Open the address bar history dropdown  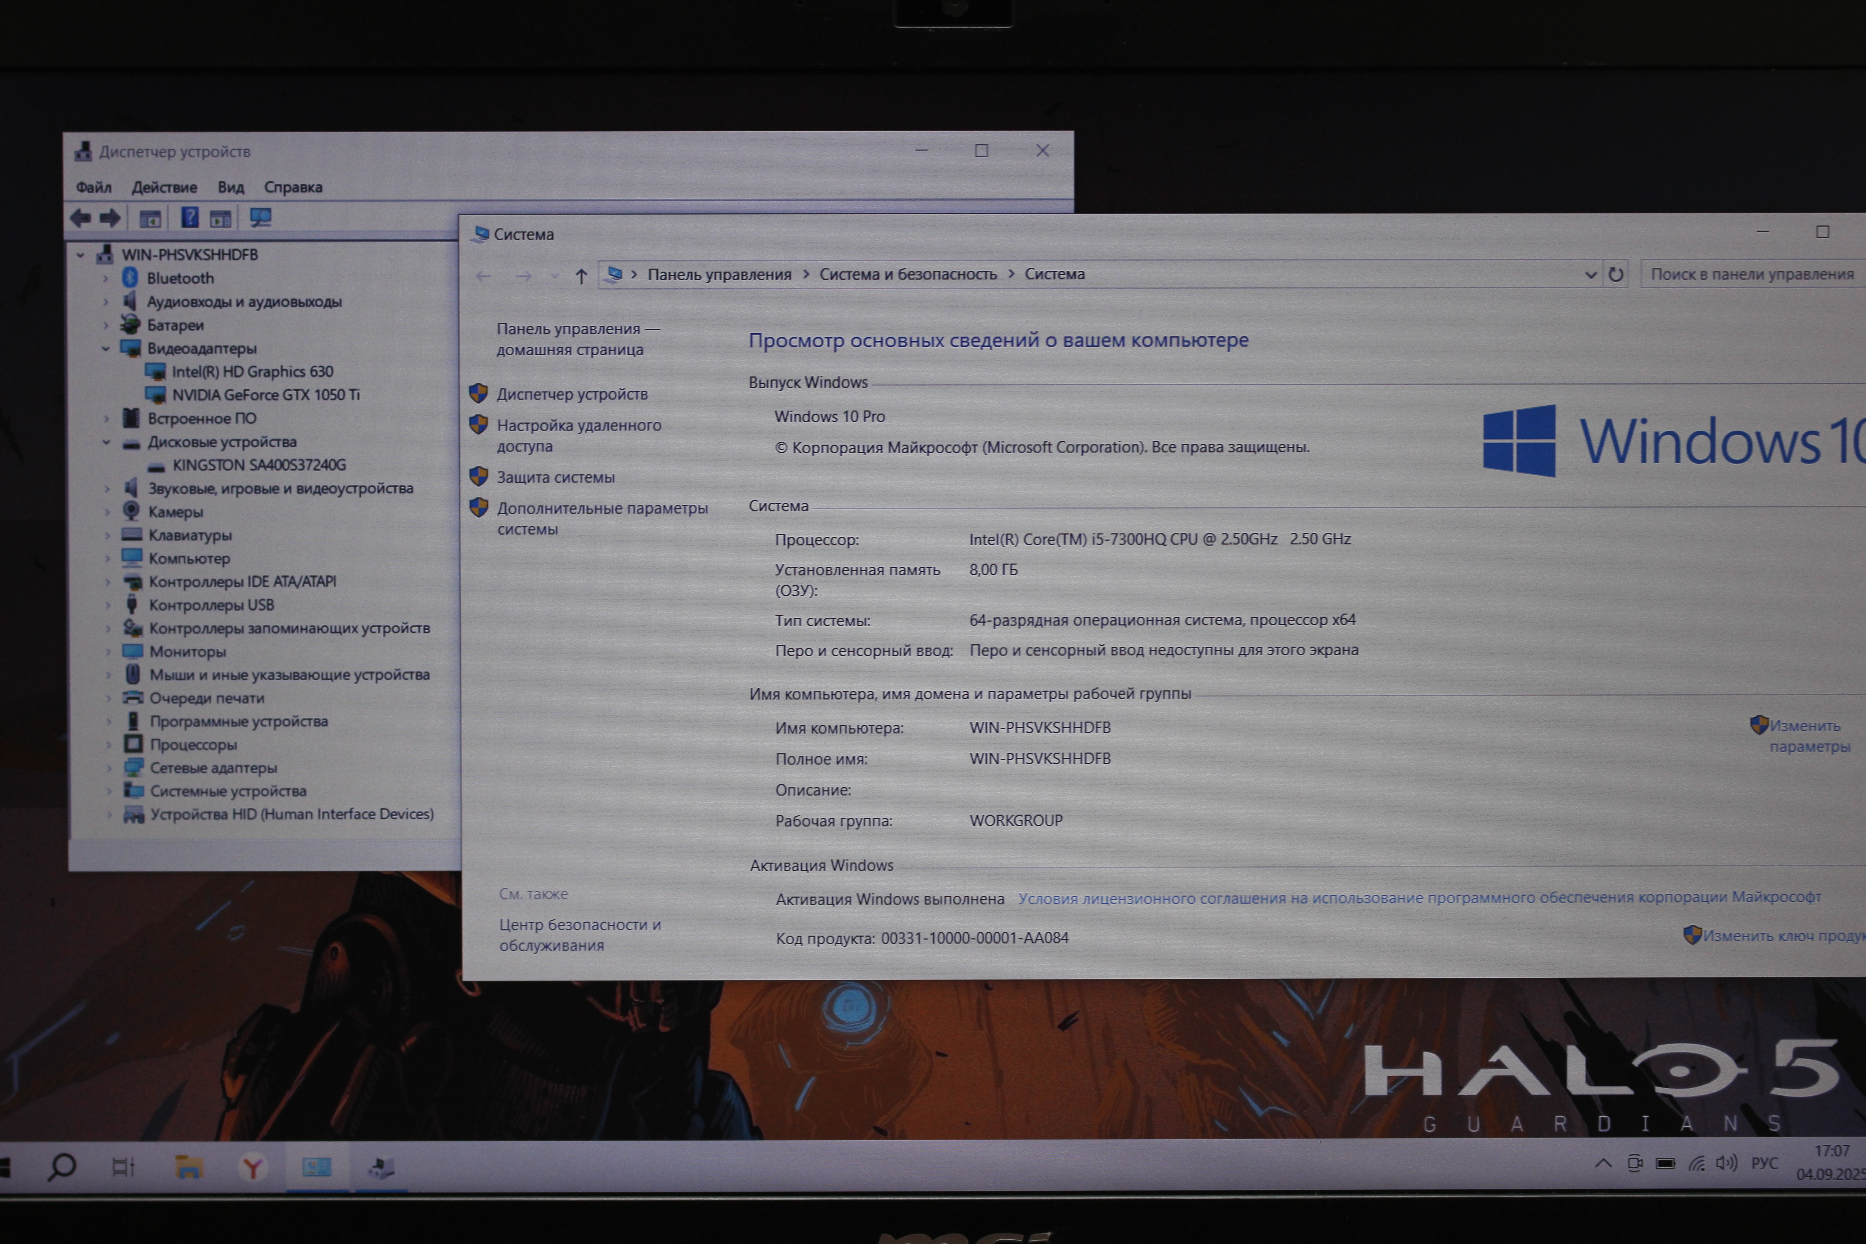(1591, 275)
